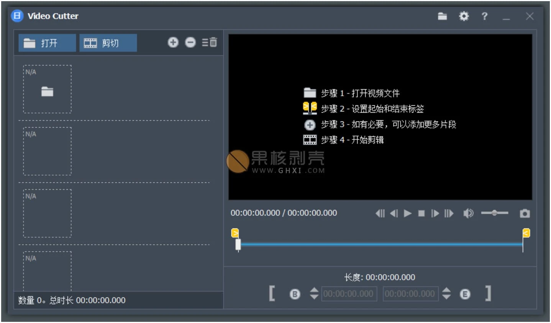Click the remove segment minus icon
Screen dimensions: 551x323
click(x=190, y=43)
